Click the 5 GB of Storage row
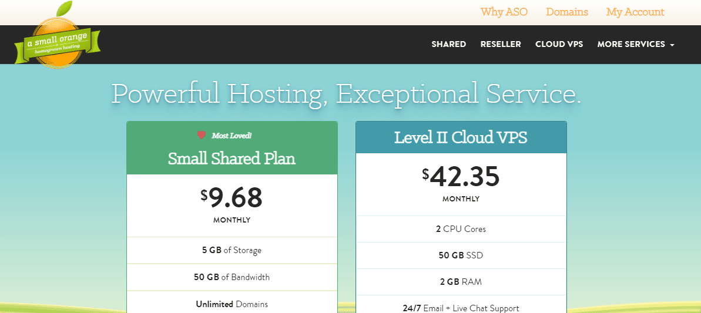 pos(232,250)
